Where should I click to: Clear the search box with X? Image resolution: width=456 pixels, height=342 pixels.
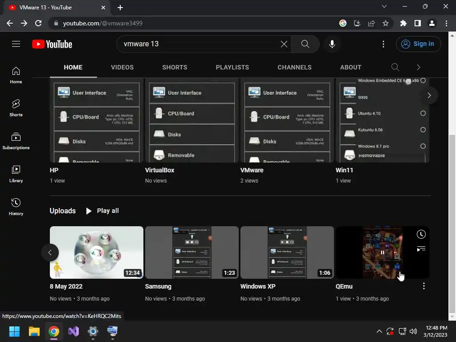tap(284, 44)
